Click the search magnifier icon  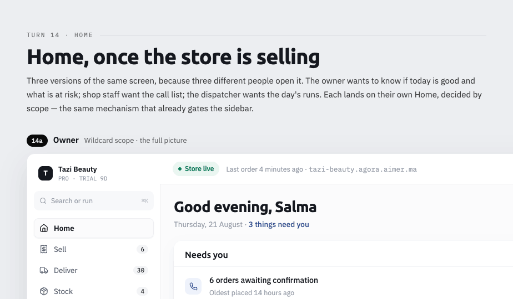43,201
